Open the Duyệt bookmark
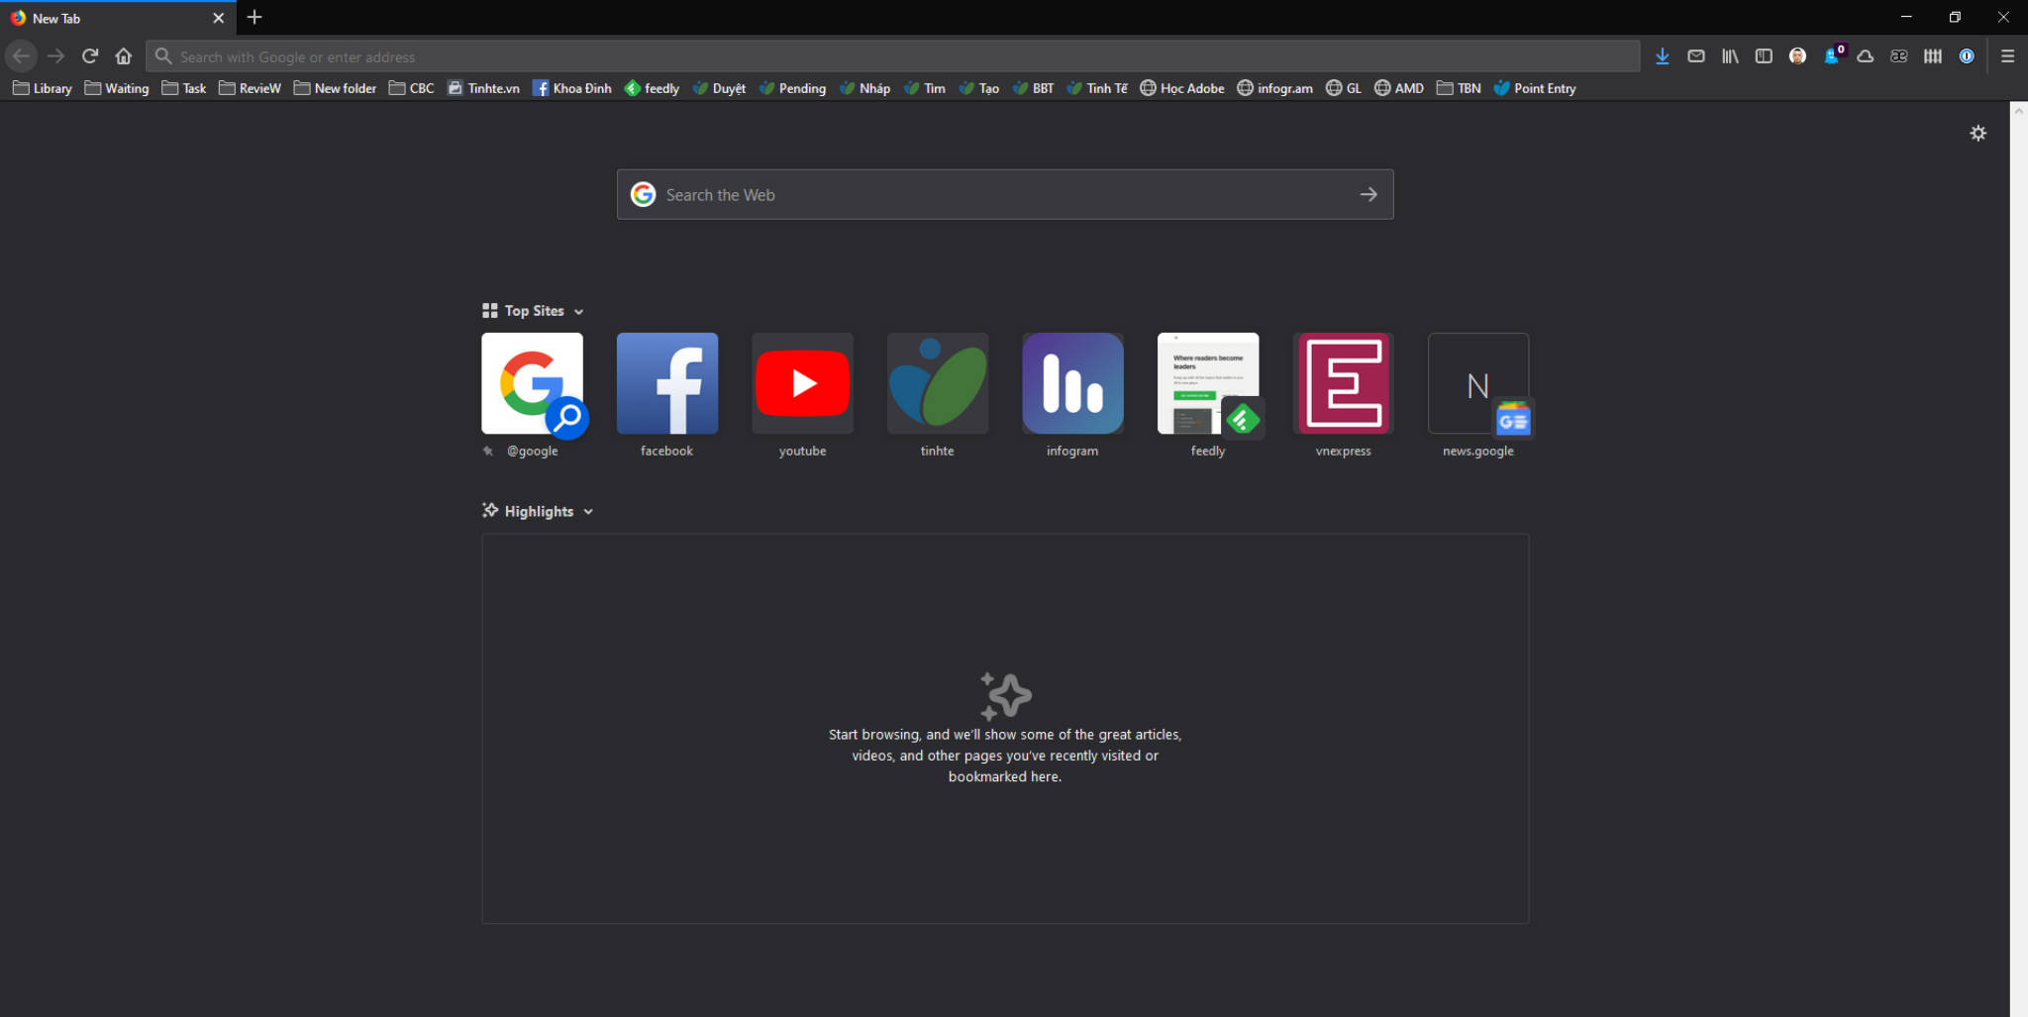This screenshot has width=2028, height=1017. tap(719, 88)
